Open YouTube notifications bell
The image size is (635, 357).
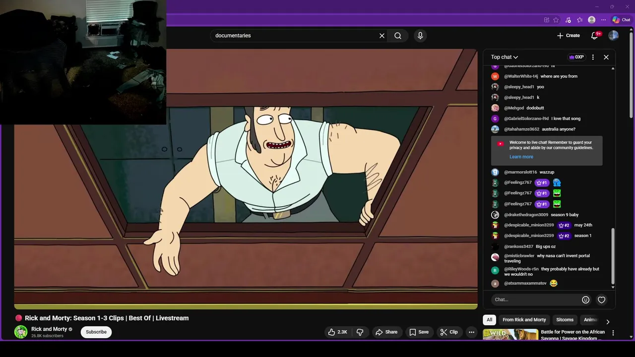(595, 35)
